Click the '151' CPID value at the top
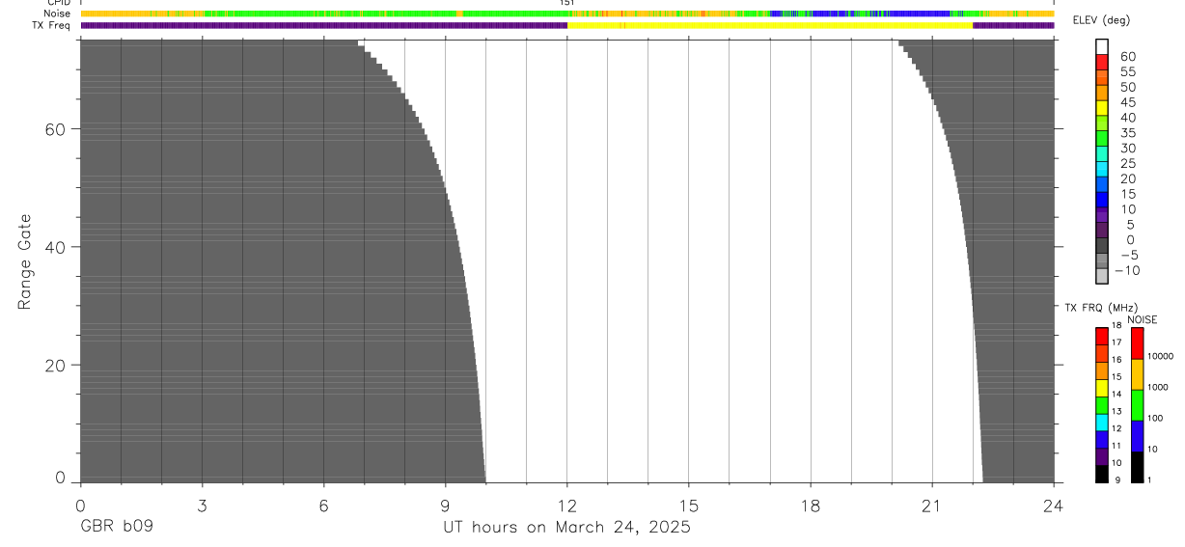The image size is (1185, 547). (566, 3)
